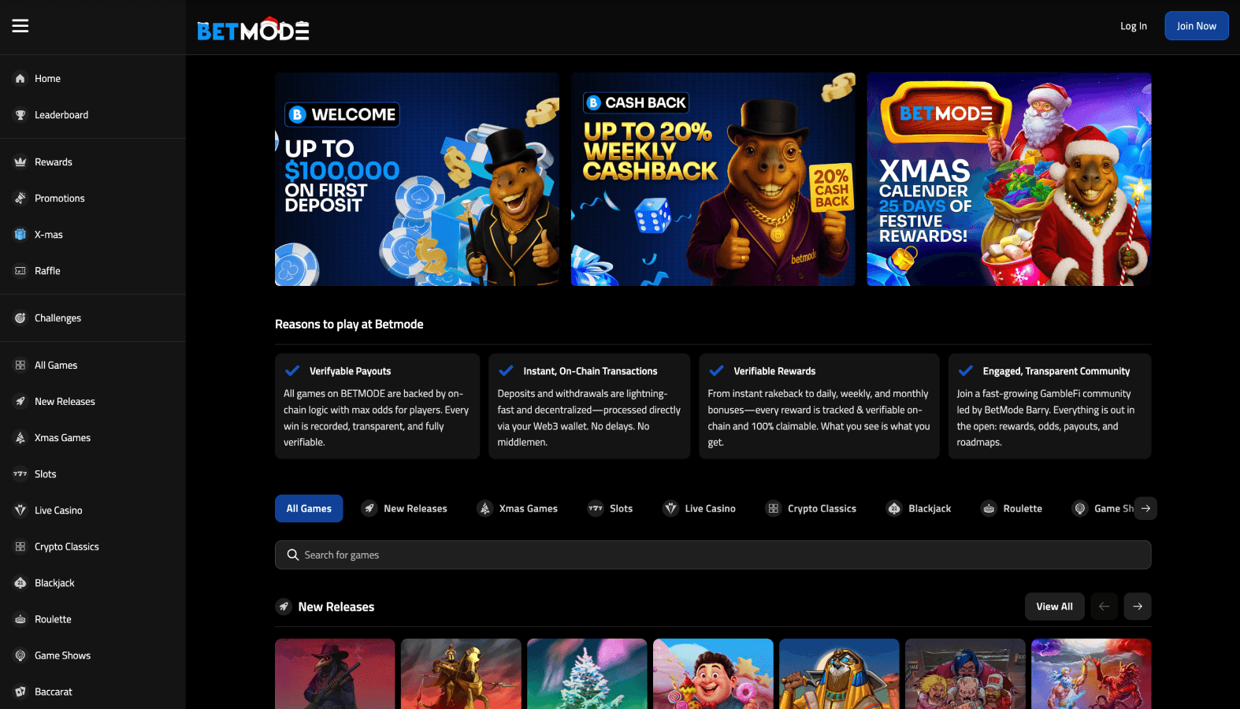Click the Join Now button
The width and height of the screenshot is (1240, 709).
point(1197,26)
